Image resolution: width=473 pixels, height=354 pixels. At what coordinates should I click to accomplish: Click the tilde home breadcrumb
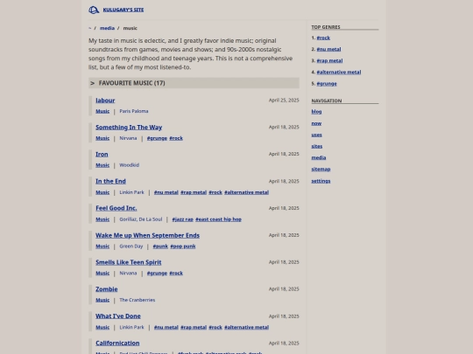pyautogui.click(x=90, y=28)
